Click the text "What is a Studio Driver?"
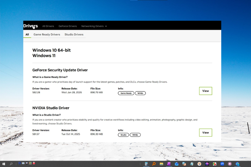The image size is (251, 167). pos(47,115)
